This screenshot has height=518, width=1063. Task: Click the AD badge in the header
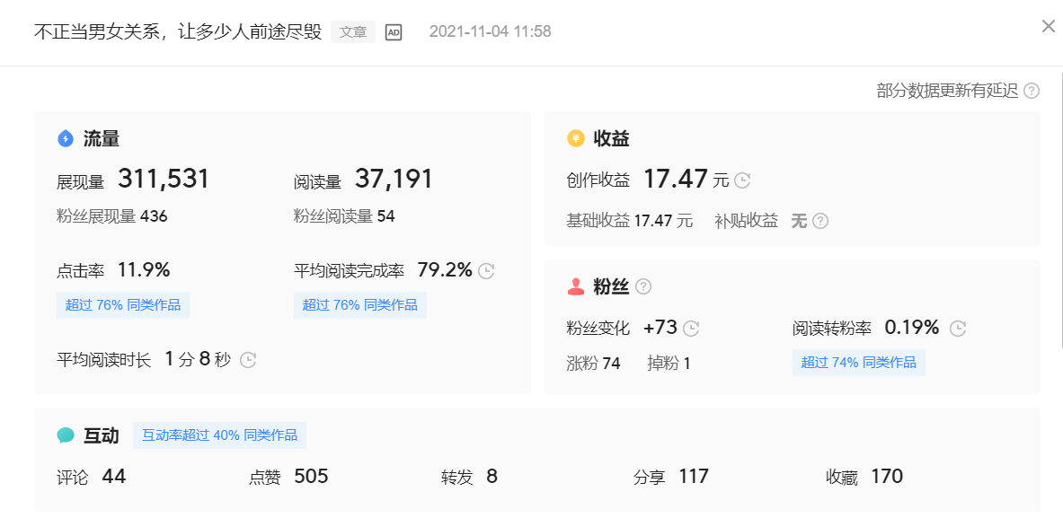point(395,31)
